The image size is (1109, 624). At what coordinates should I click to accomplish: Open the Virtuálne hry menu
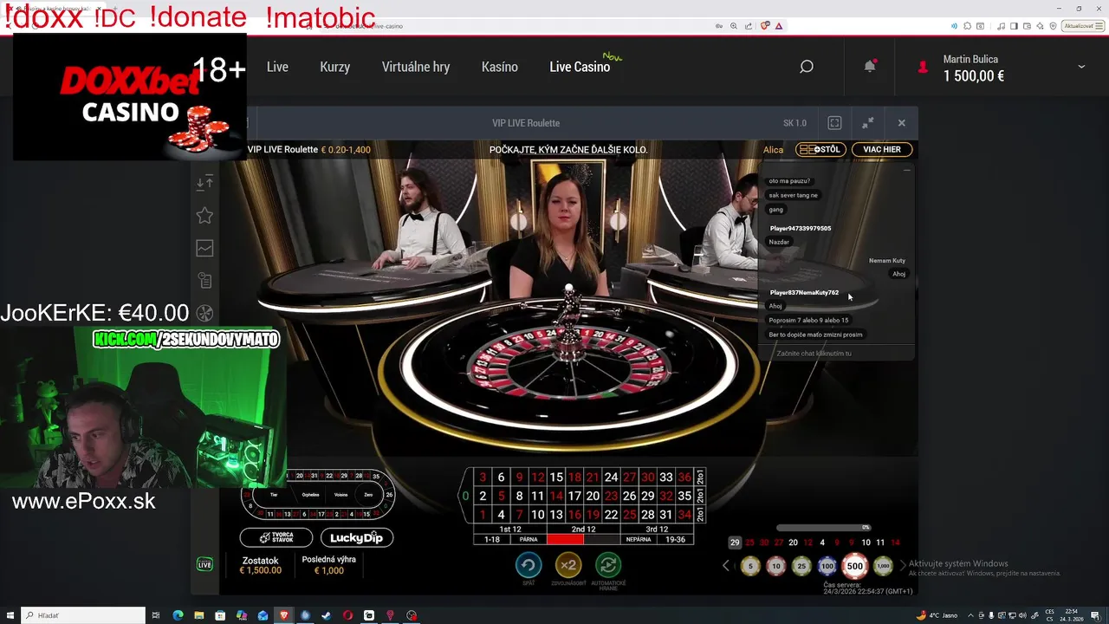point(416,67)
